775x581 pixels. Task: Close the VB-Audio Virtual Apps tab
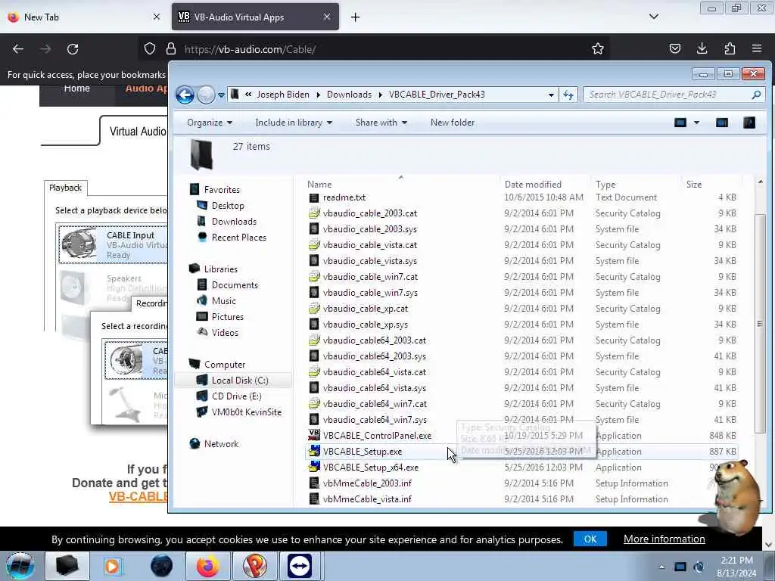[327, 17]
